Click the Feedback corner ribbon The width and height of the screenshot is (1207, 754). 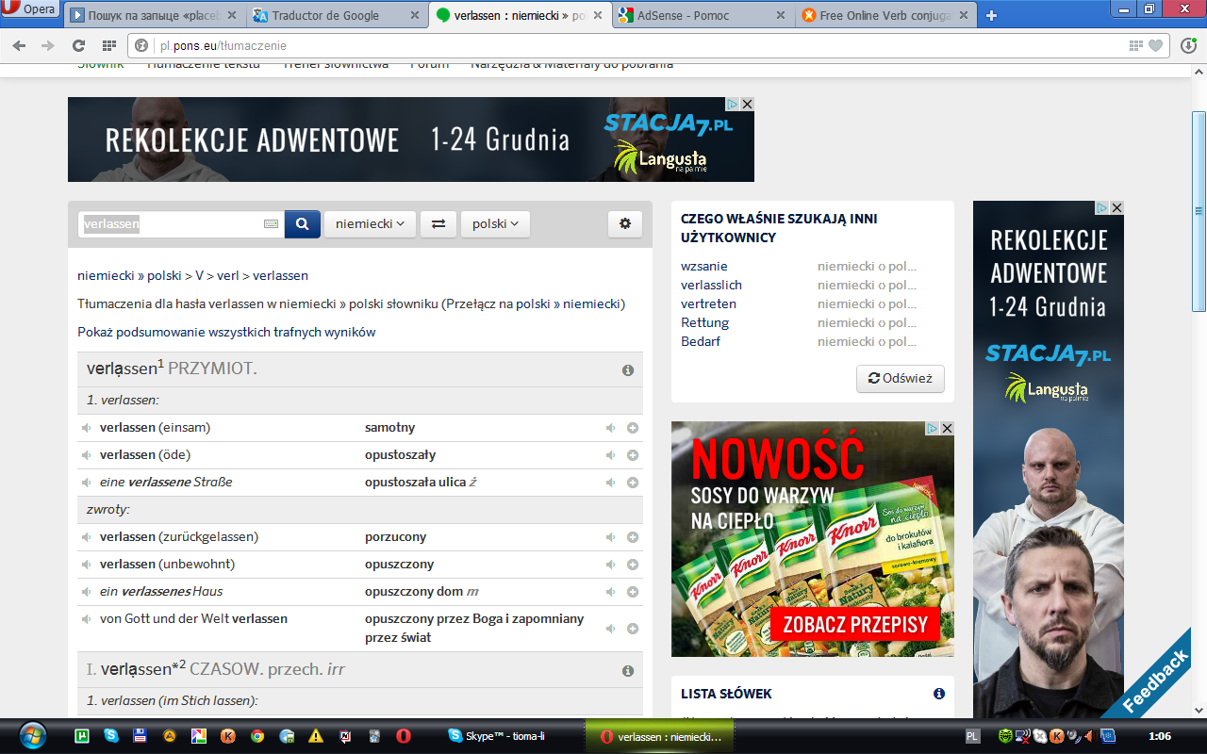[x=1155, y=679]
